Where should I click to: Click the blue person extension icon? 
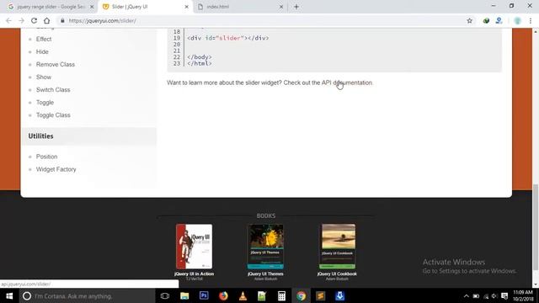(499, 20)
